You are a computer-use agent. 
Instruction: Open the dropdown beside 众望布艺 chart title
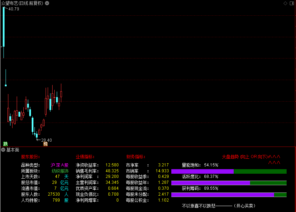click(x=47, y=3)
